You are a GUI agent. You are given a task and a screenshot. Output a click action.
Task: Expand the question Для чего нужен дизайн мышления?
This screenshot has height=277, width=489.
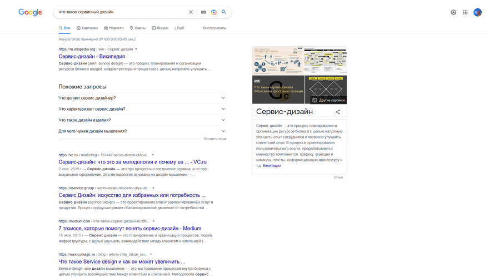point(142,131)
